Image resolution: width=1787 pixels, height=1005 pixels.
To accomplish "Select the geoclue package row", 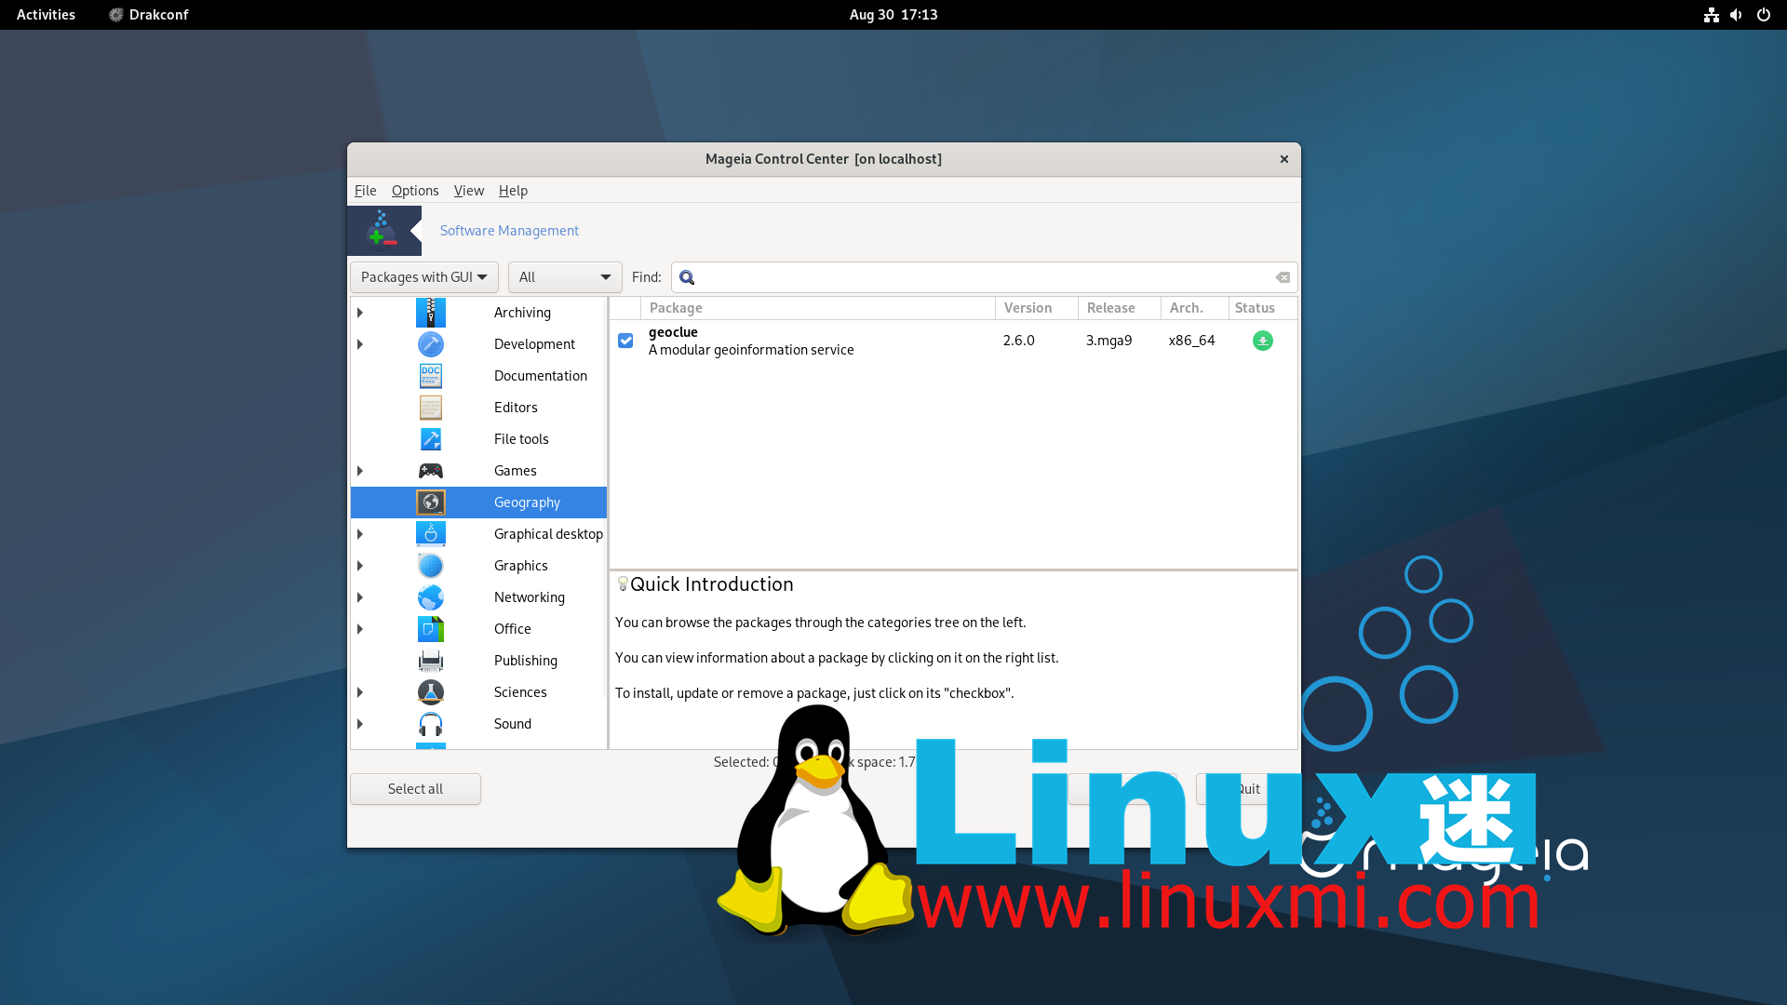I will [953, 341].
